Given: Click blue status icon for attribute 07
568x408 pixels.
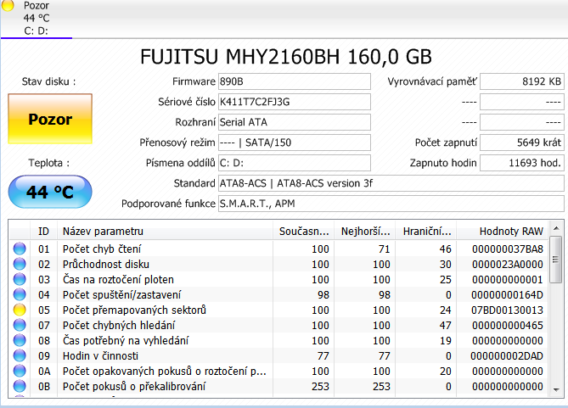Looking at the screenshot, I should coord(20,325).
